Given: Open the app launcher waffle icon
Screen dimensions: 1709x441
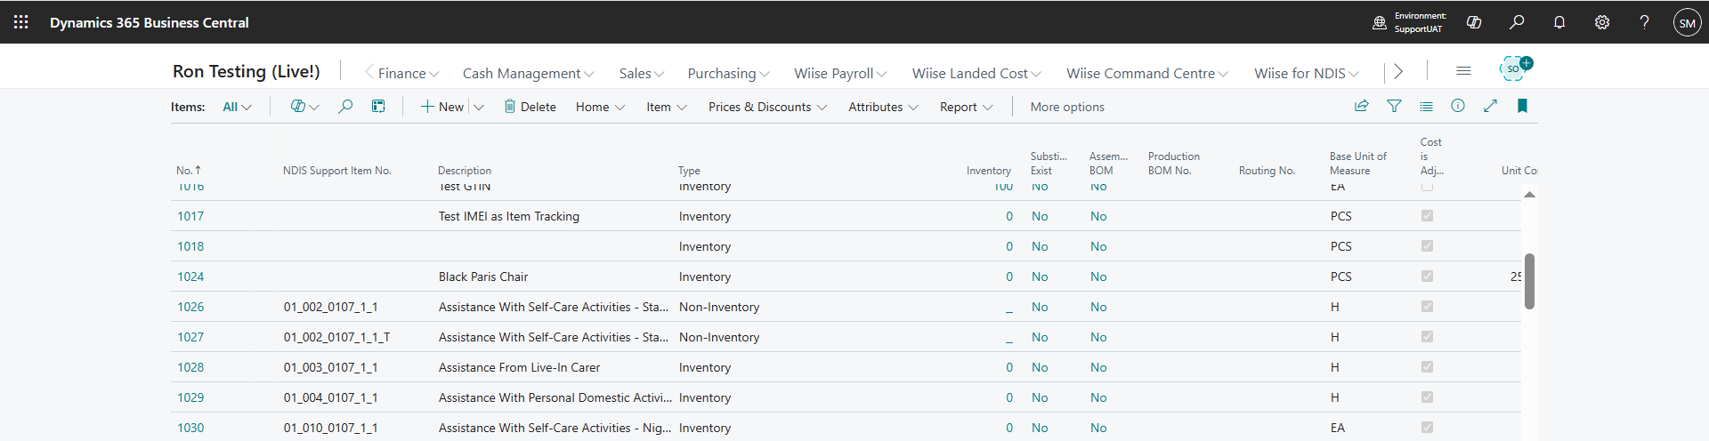Looking at the screenshot, I should [x=21, y=22].
